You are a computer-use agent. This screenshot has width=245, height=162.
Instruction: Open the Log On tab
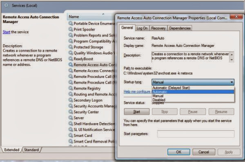coord(142,28)
